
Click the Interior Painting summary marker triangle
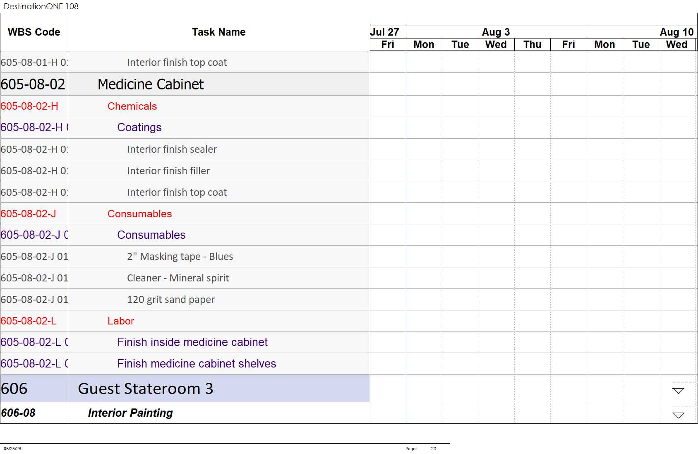click(x=678, y=416)
